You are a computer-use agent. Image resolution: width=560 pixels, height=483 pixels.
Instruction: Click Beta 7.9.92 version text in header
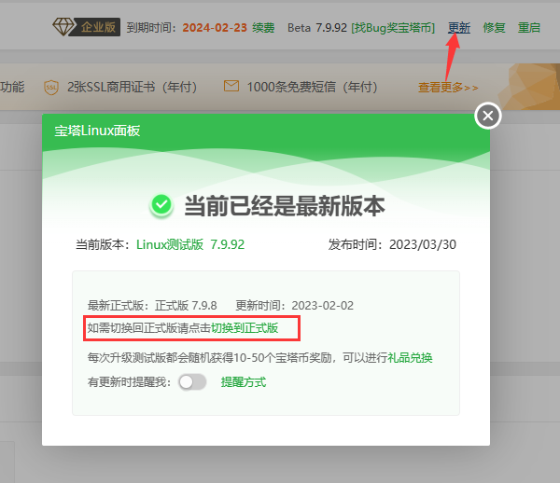(317, 28)
